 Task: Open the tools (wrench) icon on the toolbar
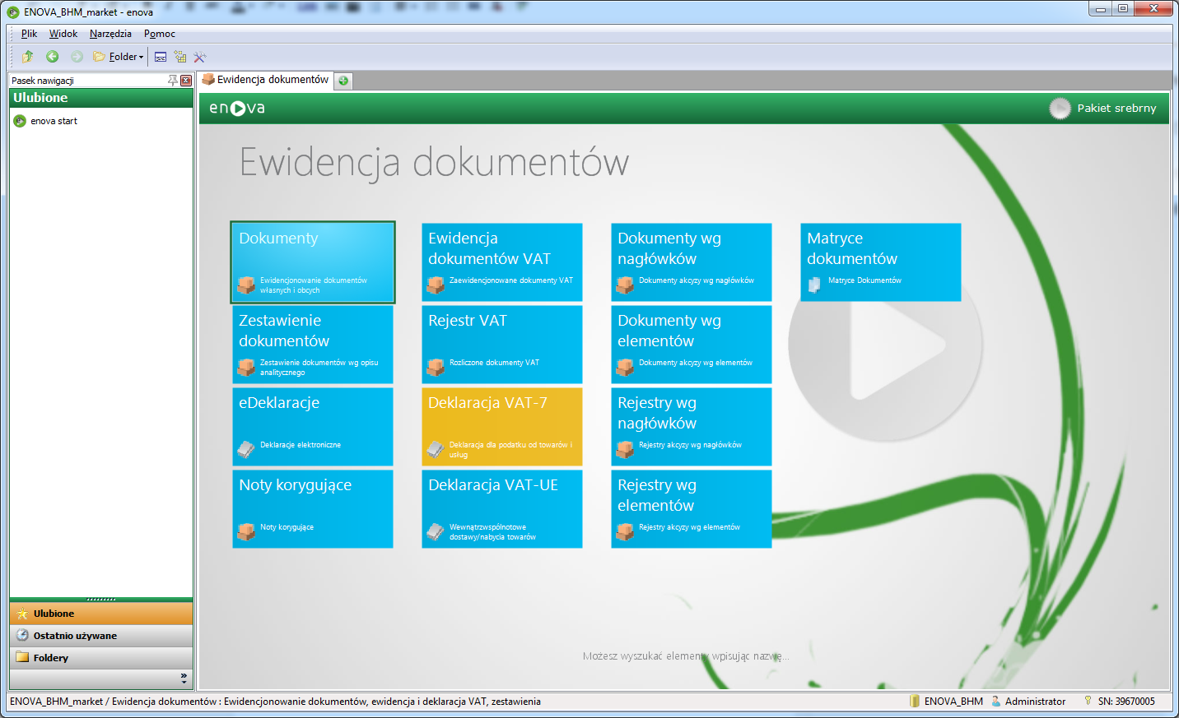(x=199, y=57)
